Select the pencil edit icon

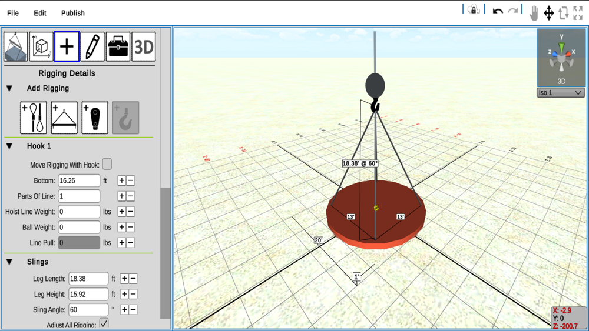[92, 47]
